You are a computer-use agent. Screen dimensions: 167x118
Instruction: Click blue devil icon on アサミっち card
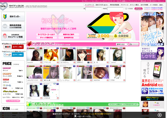[57, 48]
